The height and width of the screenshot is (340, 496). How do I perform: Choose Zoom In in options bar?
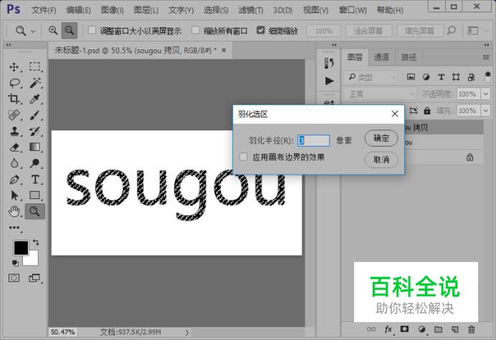tap(53, 30)
